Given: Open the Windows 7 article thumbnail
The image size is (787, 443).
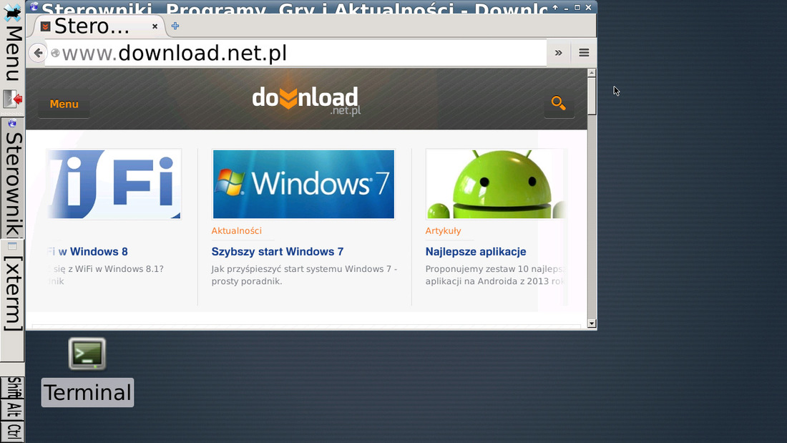Looking at the screenshot, I should click(303, 185).
